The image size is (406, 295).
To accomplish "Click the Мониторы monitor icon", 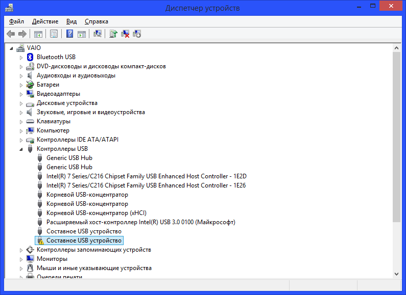I will (x=30, y=259).
